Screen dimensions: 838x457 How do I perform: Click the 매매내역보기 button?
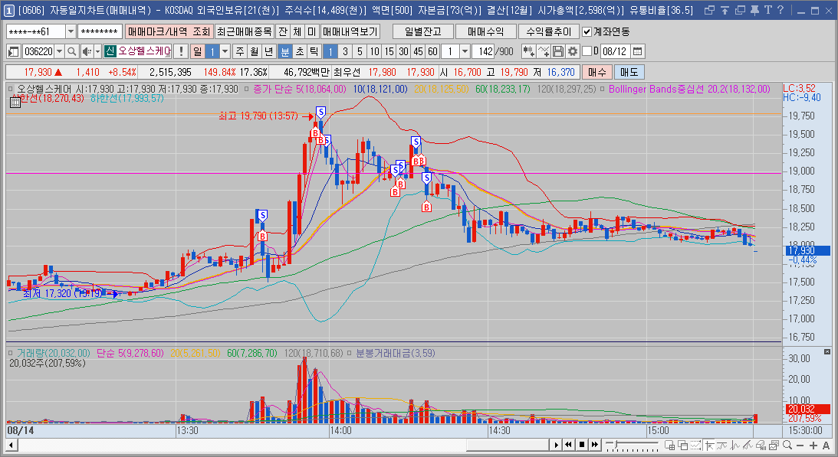tap(350, 32)
